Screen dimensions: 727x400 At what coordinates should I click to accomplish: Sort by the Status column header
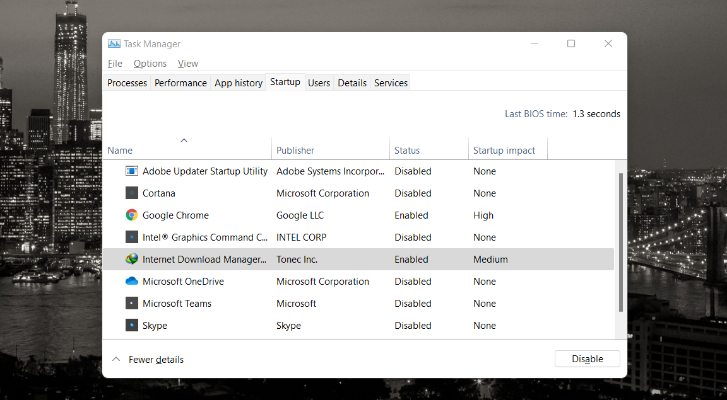(429, 149)
